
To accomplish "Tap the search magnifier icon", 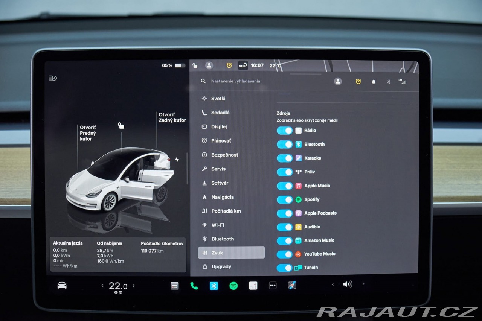I will click(x=203, y=81).
